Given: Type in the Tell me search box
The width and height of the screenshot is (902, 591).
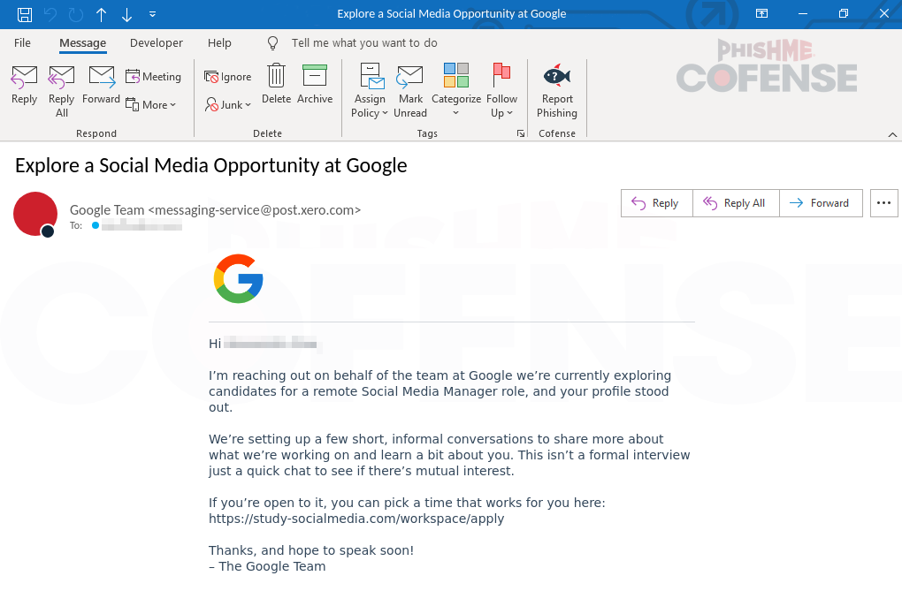Looking at the screenshot, I should point(364,42).
